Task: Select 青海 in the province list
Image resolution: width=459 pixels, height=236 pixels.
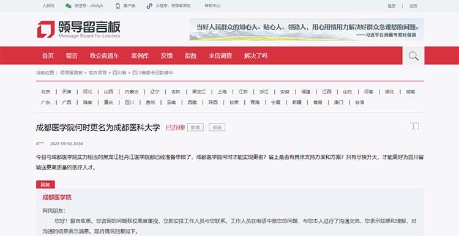Action: [x=255, y=102]
